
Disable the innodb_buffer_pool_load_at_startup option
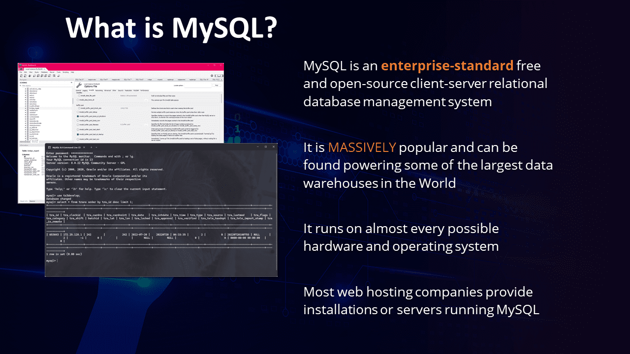pyautogui.click(x=78, y=134)
